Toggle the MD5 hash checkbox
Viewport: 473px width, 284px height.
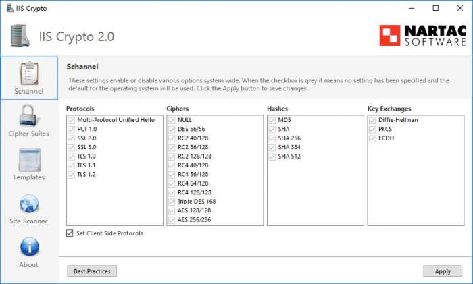272,120
